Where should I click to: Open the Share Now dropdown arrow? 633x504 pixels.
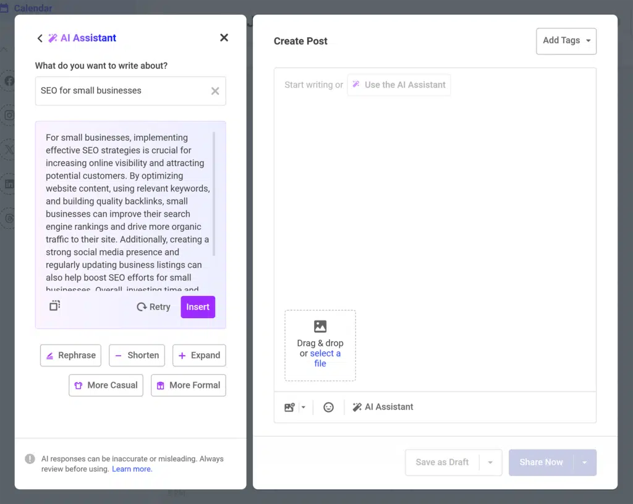(x=585, y=463)
